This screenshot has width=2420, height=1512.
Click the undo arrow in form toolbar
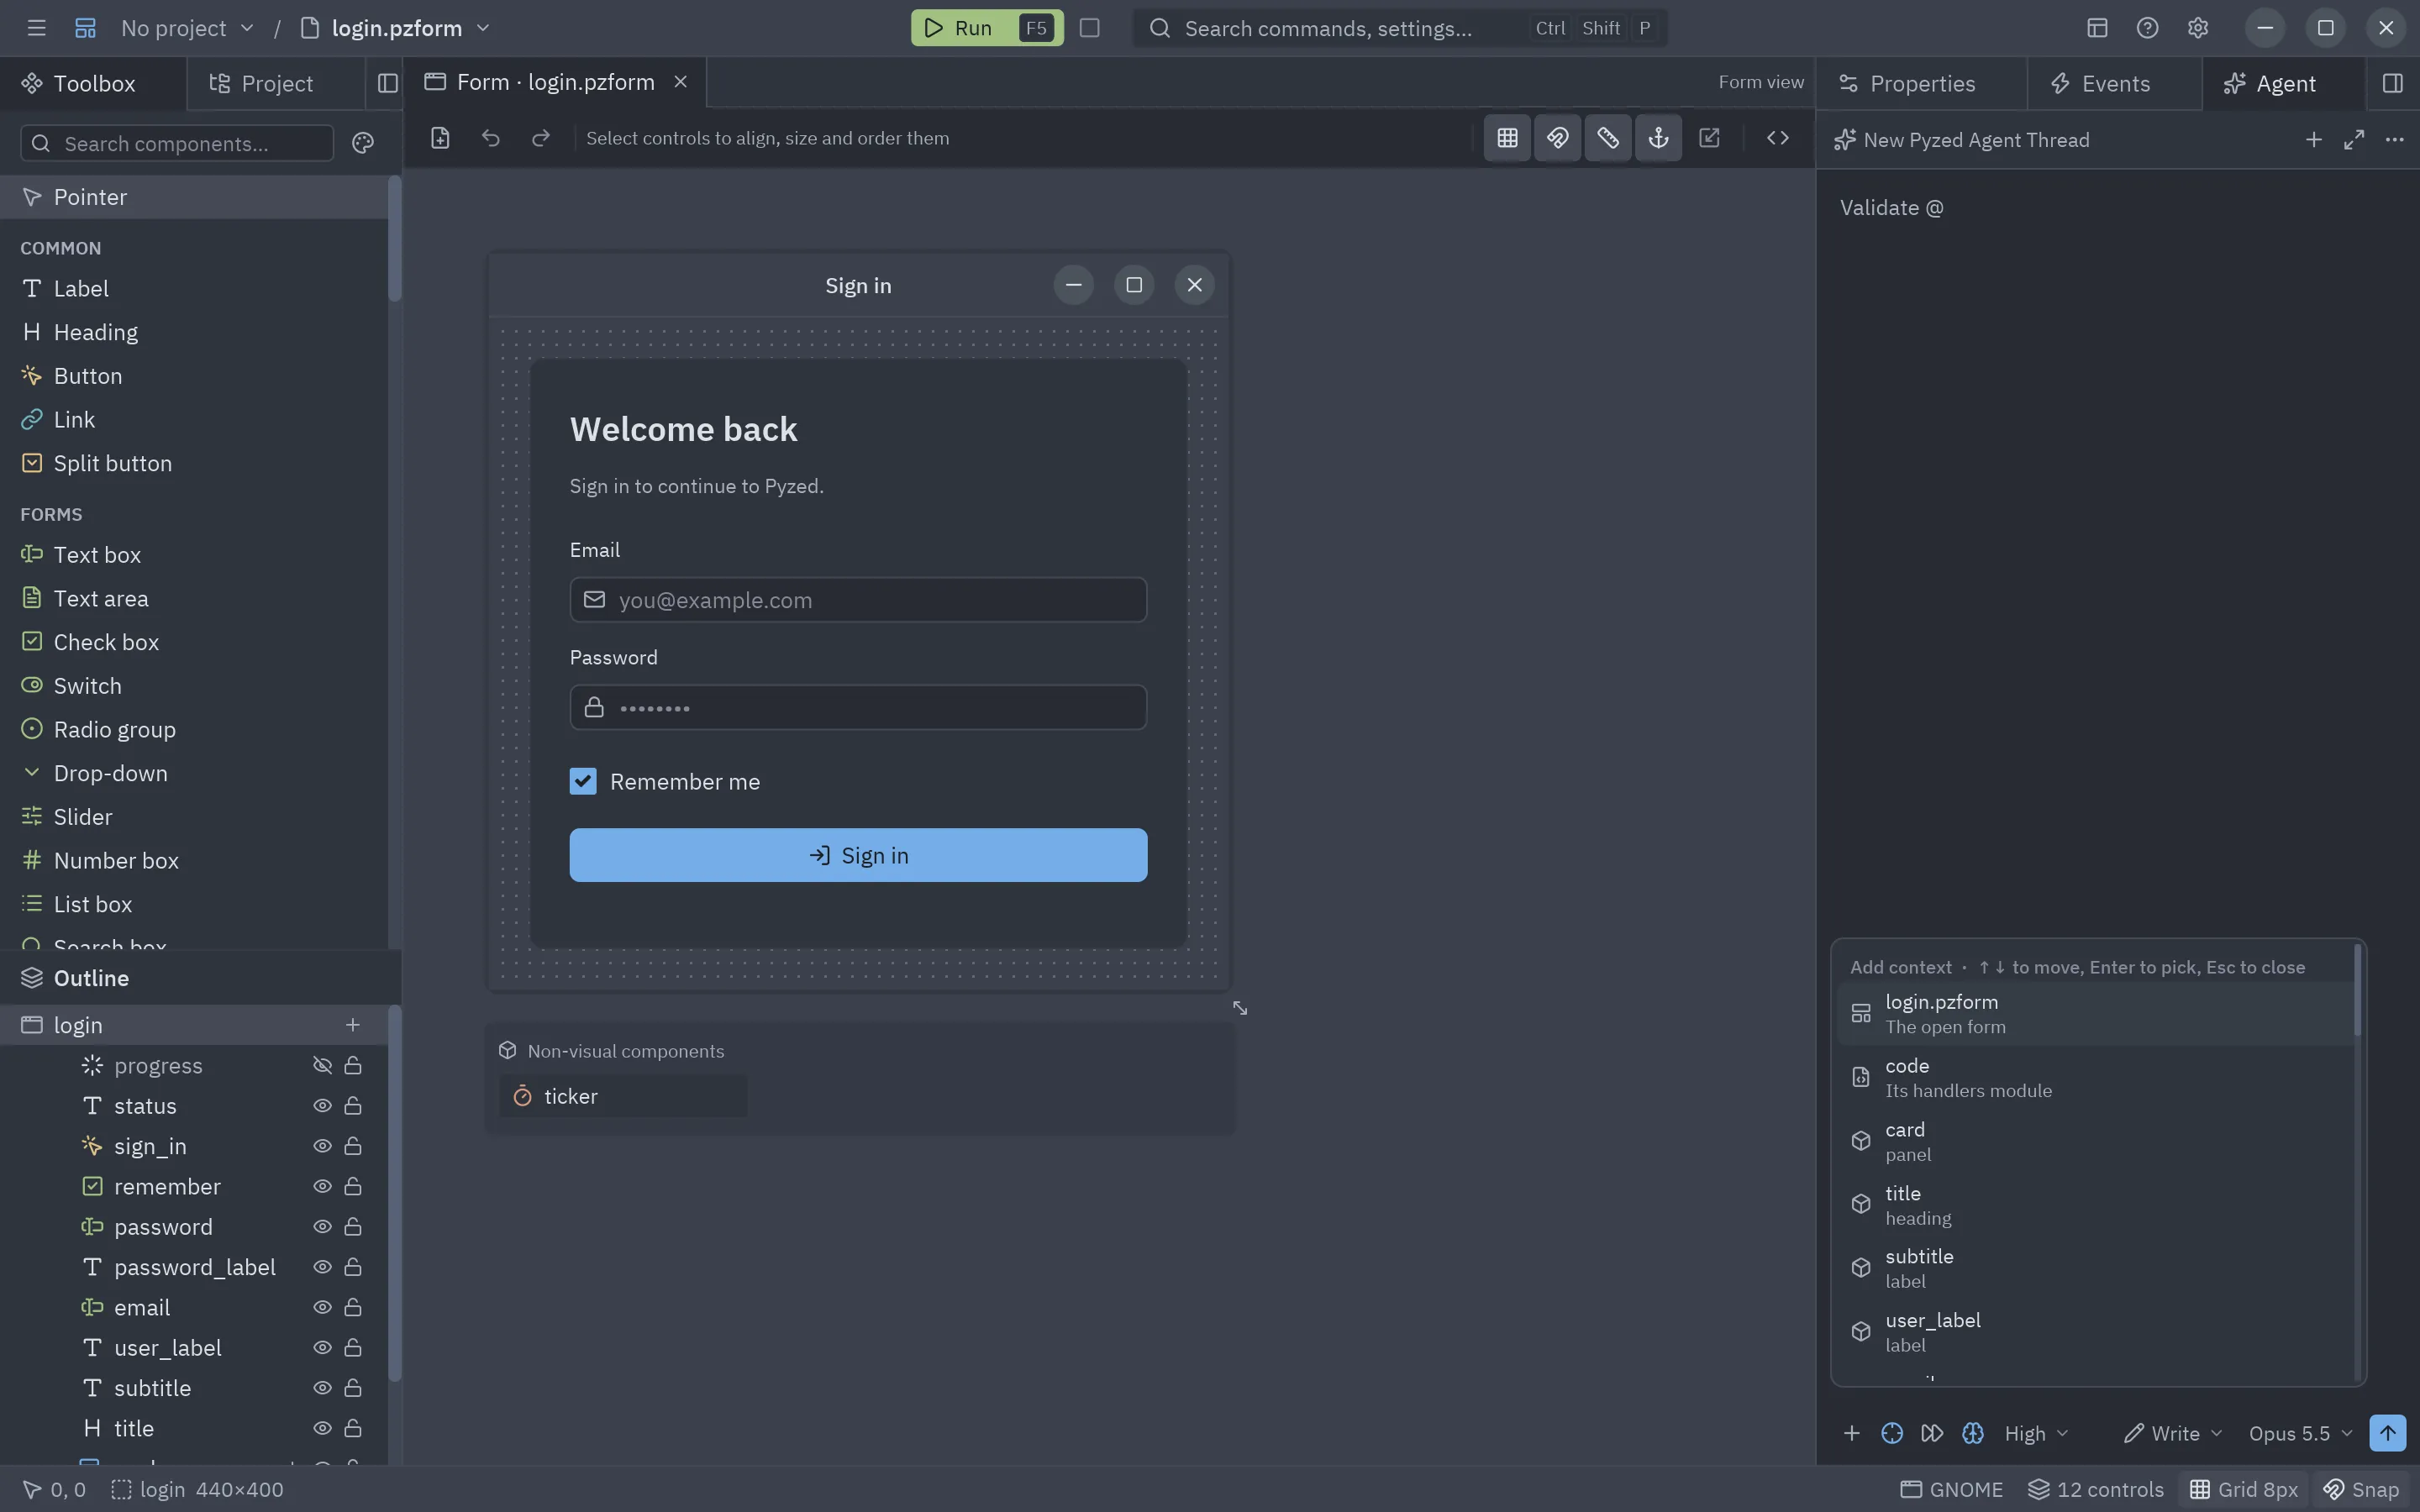pos(490,138)
